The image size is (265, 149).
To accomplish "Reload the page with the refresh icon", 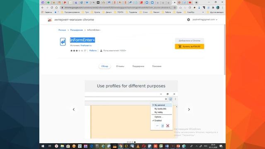I will (x=52, y=7).
